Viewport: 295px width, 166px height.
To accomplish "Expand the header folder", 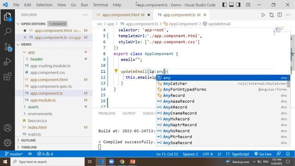I will click(x=27, y=59).
